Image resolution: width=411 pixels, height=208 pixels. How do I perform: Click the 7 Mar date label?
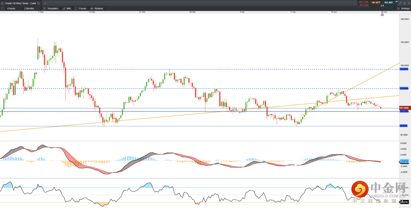tap(41, 12)
